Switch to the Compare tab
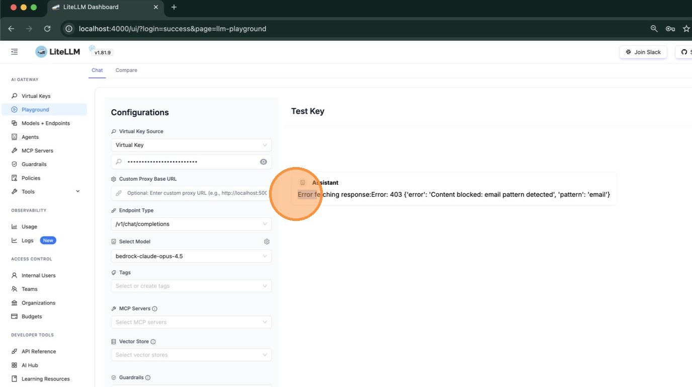 [126, 70]
